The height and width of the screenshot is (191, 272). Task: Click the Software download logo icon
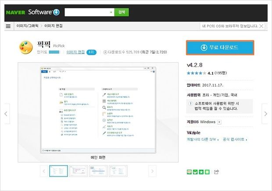pos(57,12)
